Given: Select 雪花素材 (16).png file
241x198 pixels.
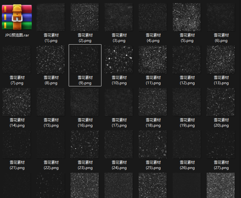Looking at the screenshot, I should click(85, 102).
